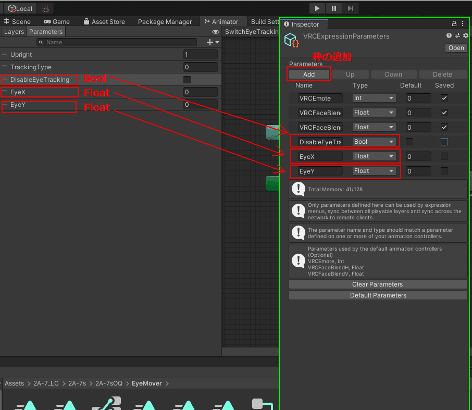472x410 pixels.
Task: Open the Inspector three-dot options menu
Action: (463, 23)
